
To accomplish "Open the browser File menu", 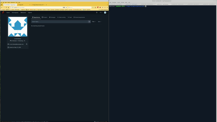I will point(1,2).
